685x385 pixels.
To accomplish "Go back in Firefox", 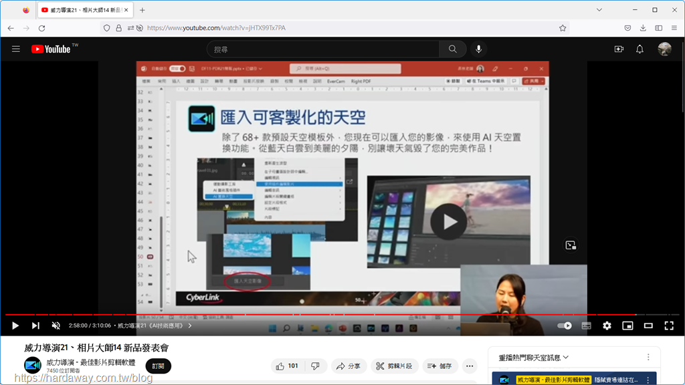I will pos(11,28).
